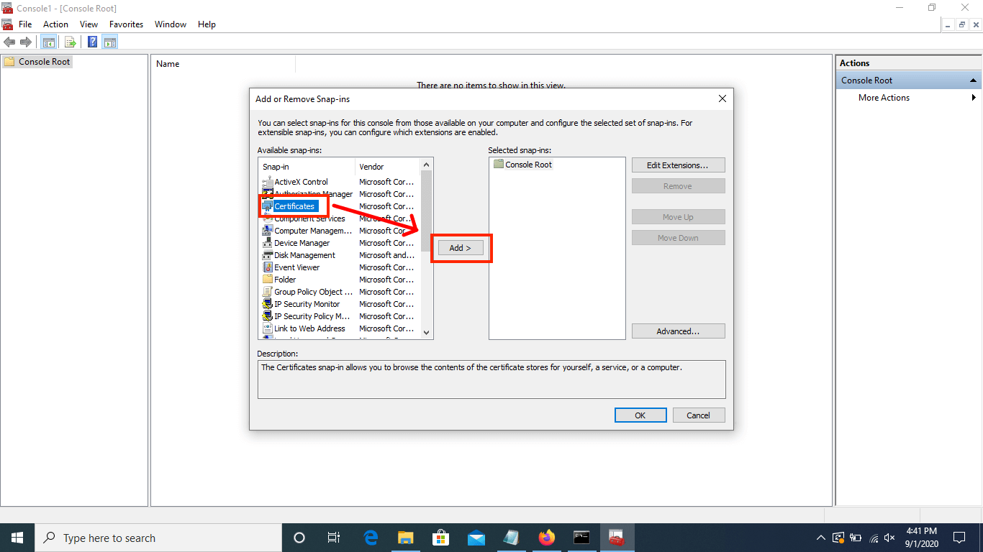Click the down arrow of the snap-in list scrollbar
Image resolution: width=983 pixels, height=552 pixels.
pos(426,332)
